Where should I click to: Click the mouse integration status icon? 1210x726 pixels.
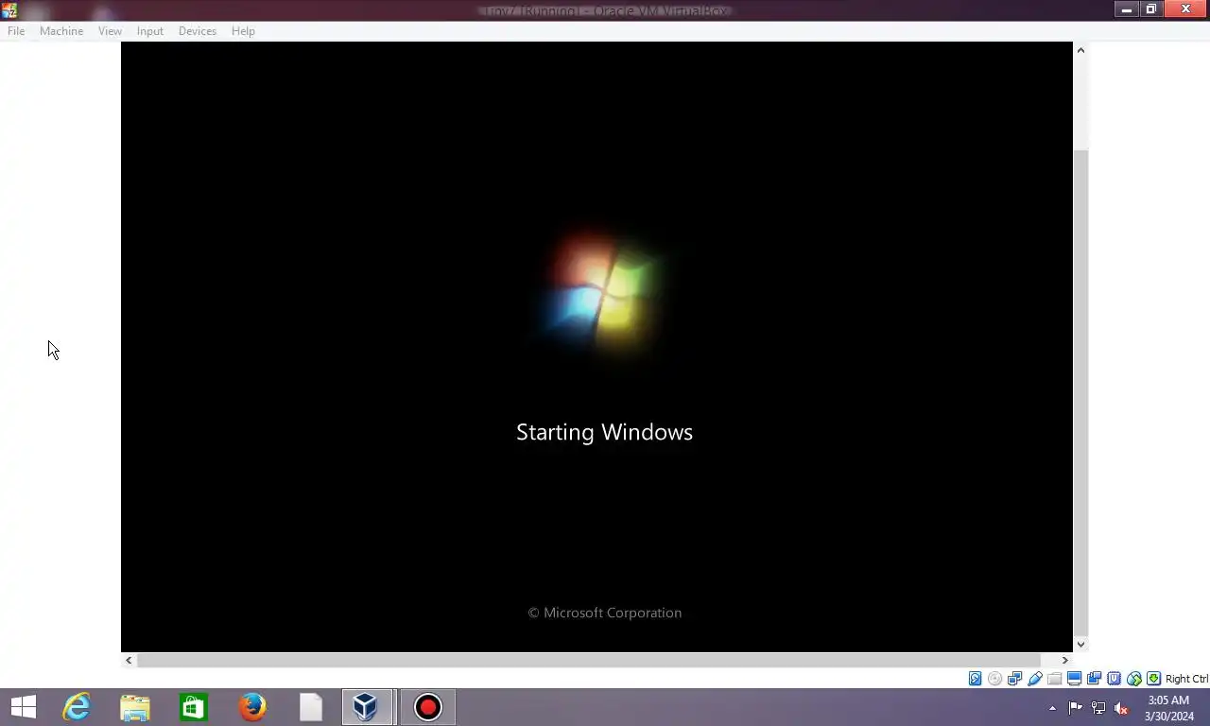[1134, 679]
